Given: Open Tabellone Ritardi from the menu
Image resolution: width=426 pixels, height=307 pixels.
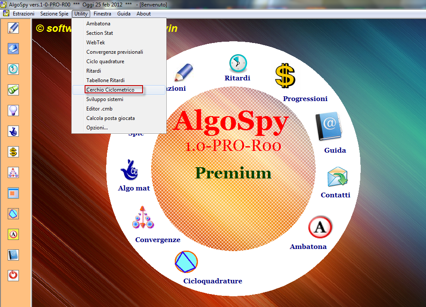Looking at the screenshot, I should click(x=119, y=80).
